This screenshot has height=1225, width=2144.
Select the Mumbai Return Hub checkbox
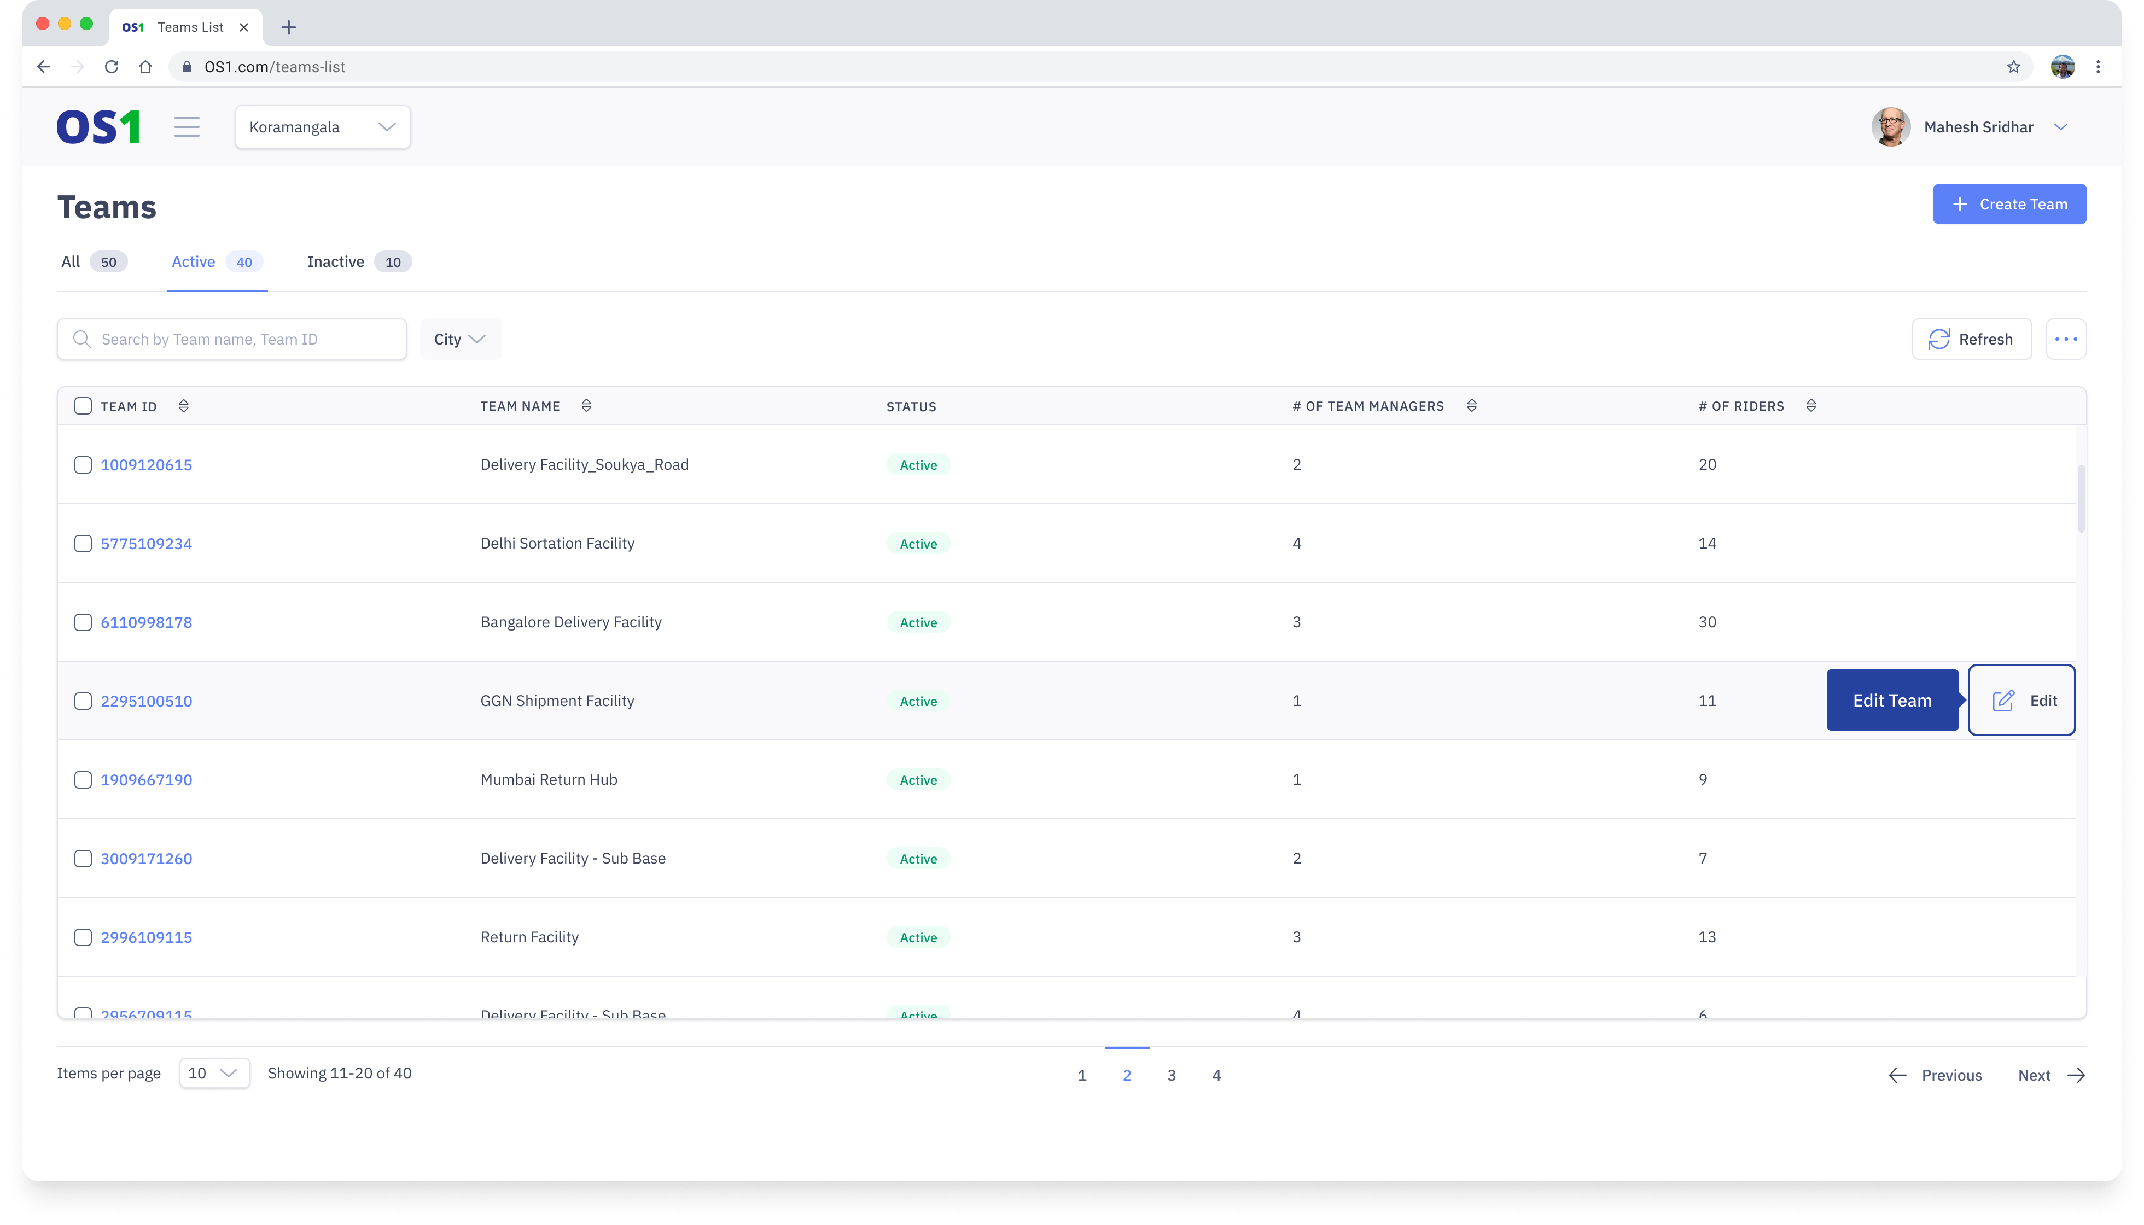(83, 780)
